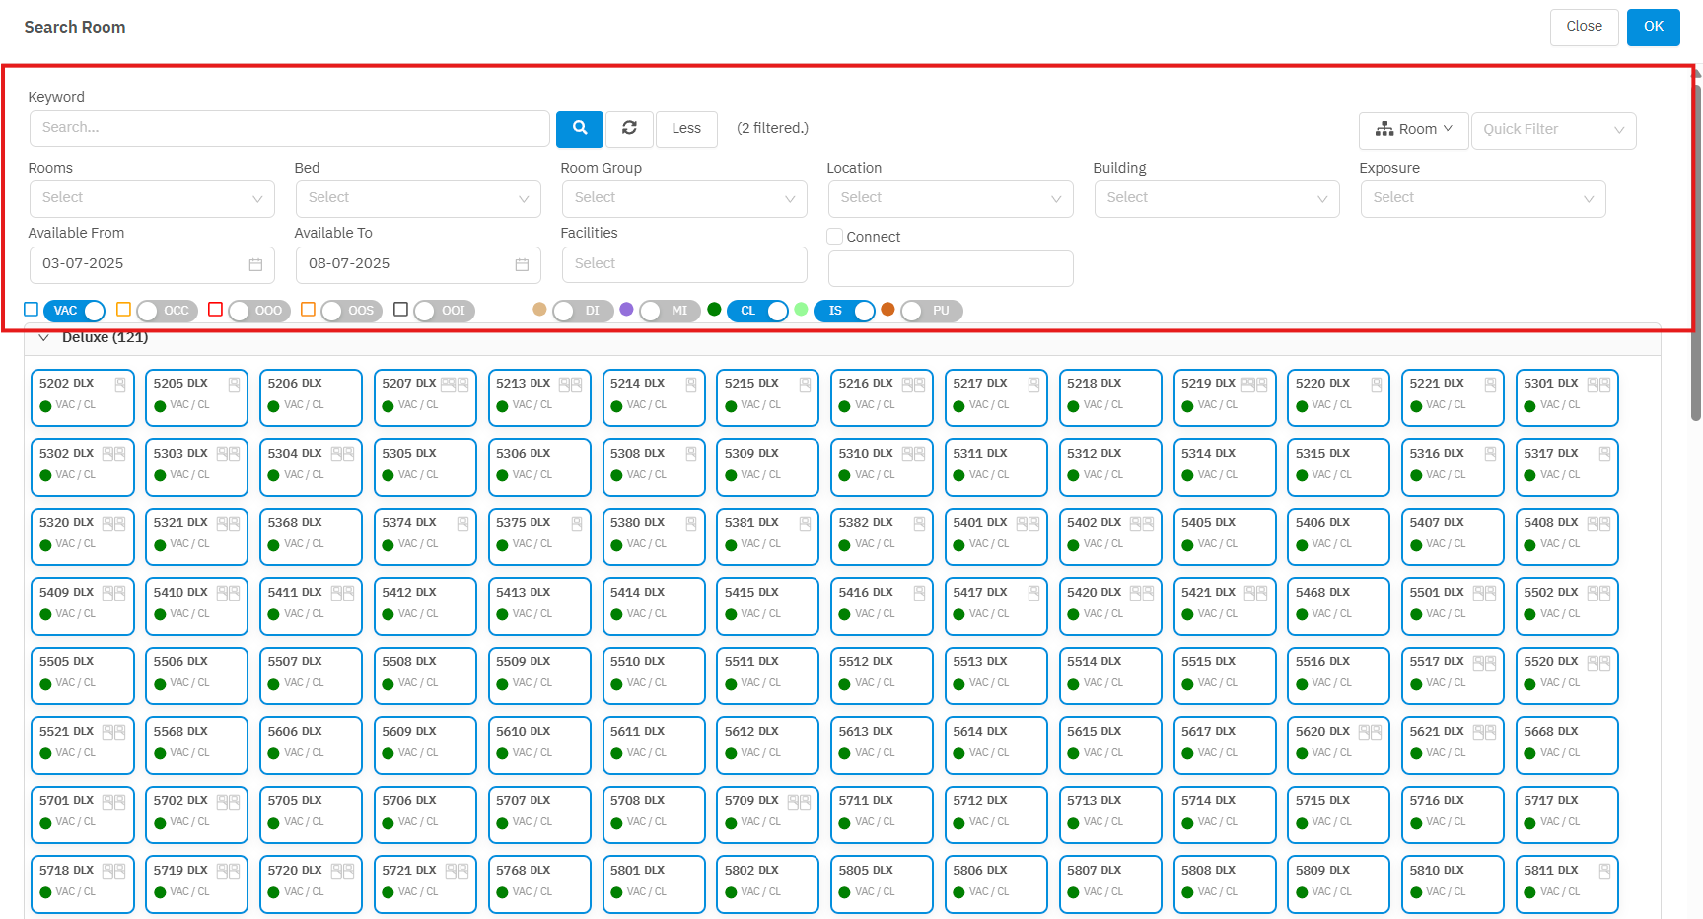
Task: Click the Keyword search input field
Action: point(290,128)
